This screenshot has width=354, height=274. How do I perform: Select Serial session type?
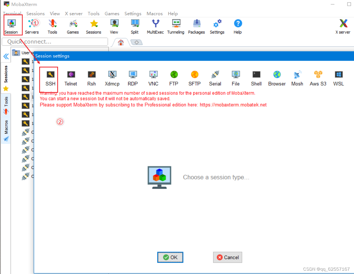[215, 79]
